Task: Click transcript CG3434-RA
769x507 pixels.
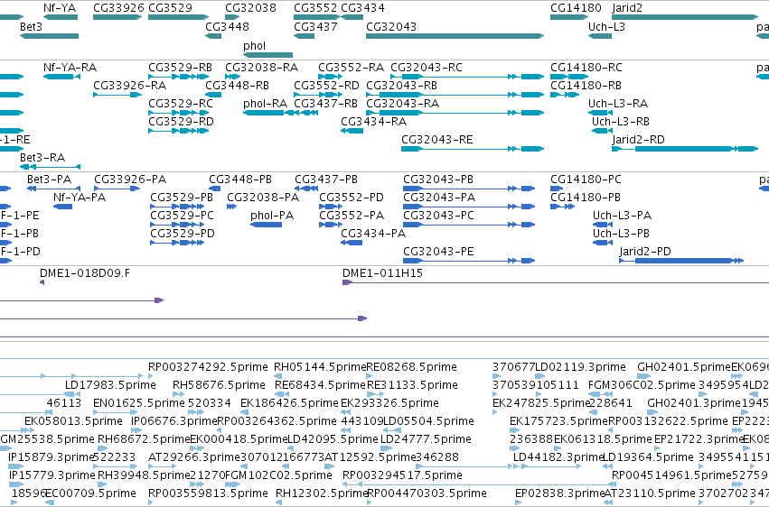Action: 374,122
